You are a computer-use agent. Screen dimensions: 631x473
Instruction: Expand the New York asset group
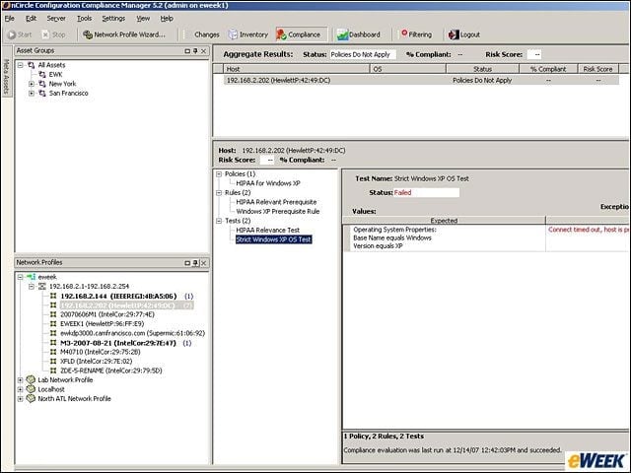coord(32,84)
